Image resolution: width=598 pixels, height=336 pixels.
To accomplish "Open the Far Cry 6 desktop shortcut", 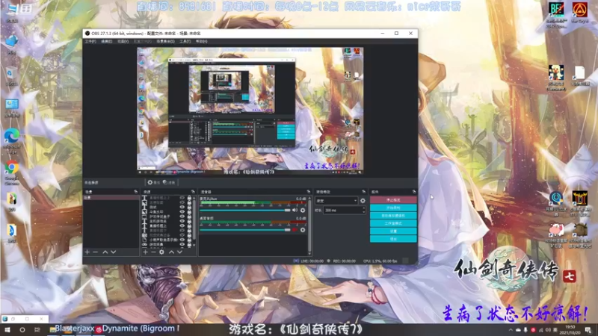I will coord(580,13).
